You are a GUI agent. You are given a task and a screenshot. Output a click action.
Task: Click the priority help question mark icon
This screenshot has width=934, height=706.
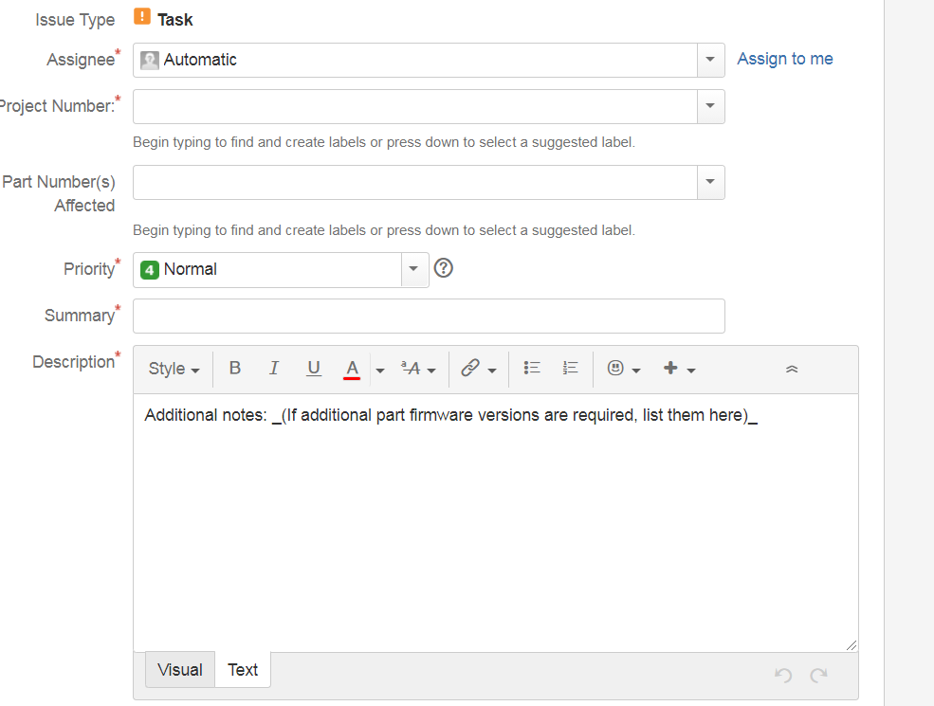tap(443, 268)
